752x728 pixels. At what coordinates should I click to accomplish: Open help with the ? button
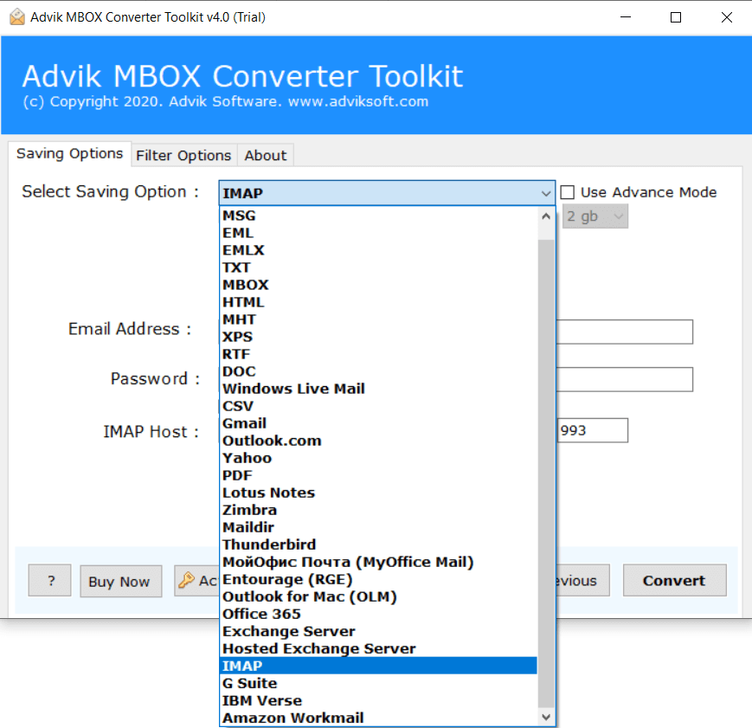[x=49, y=580]
